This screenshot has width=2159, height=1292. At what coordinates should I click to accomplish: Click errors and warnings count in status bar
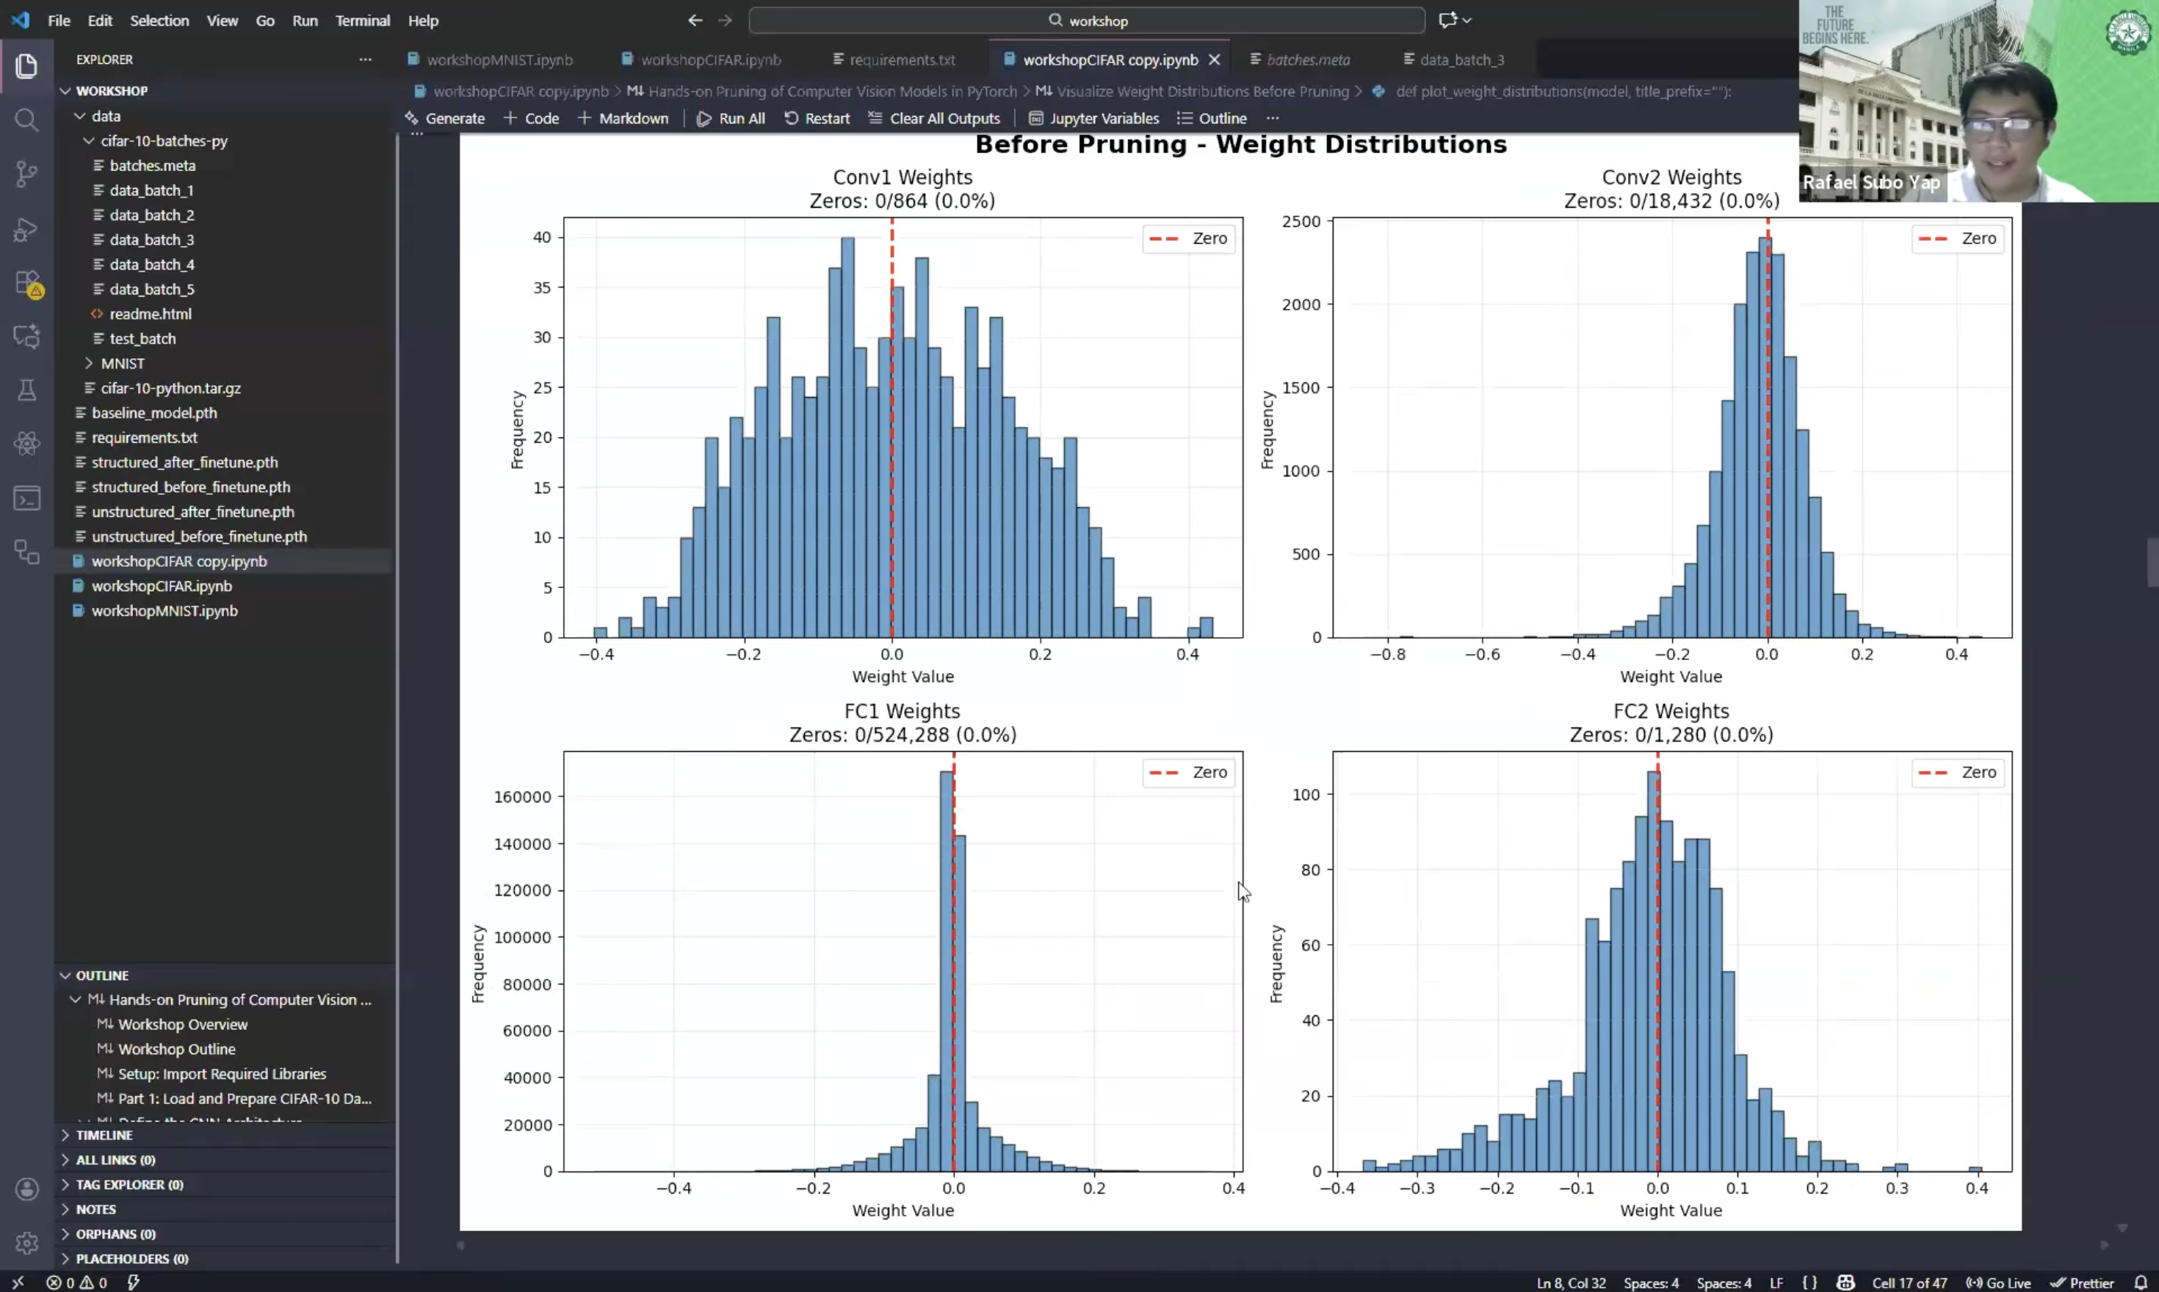pyautogui.click(x=76, y=1282)
